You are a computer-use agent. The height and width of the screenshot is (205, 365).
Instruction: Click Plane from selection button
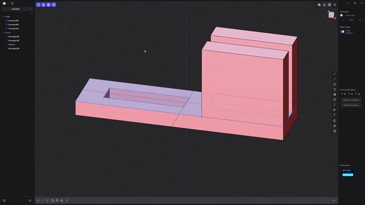[351, 100]
